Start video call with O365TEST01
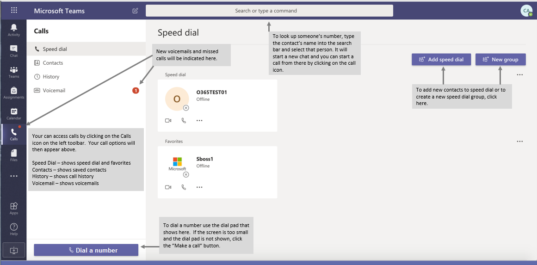 click(168, 121)
